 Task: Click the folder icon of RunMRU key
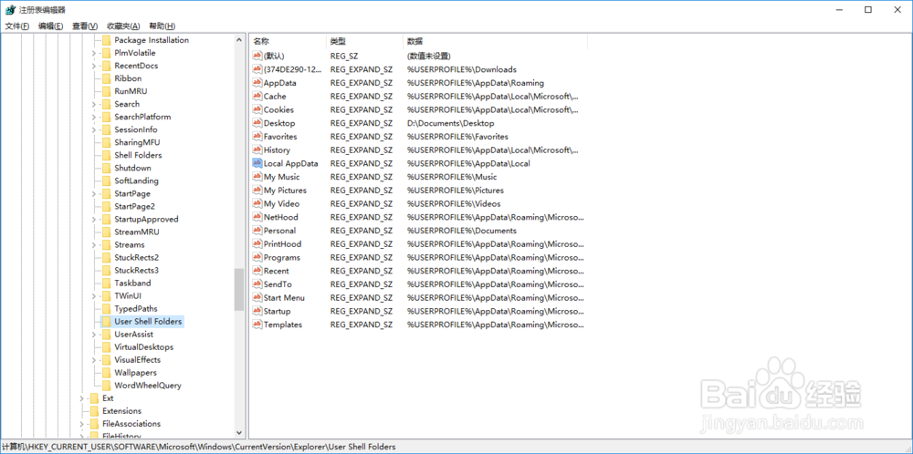[x=106, y=91]
